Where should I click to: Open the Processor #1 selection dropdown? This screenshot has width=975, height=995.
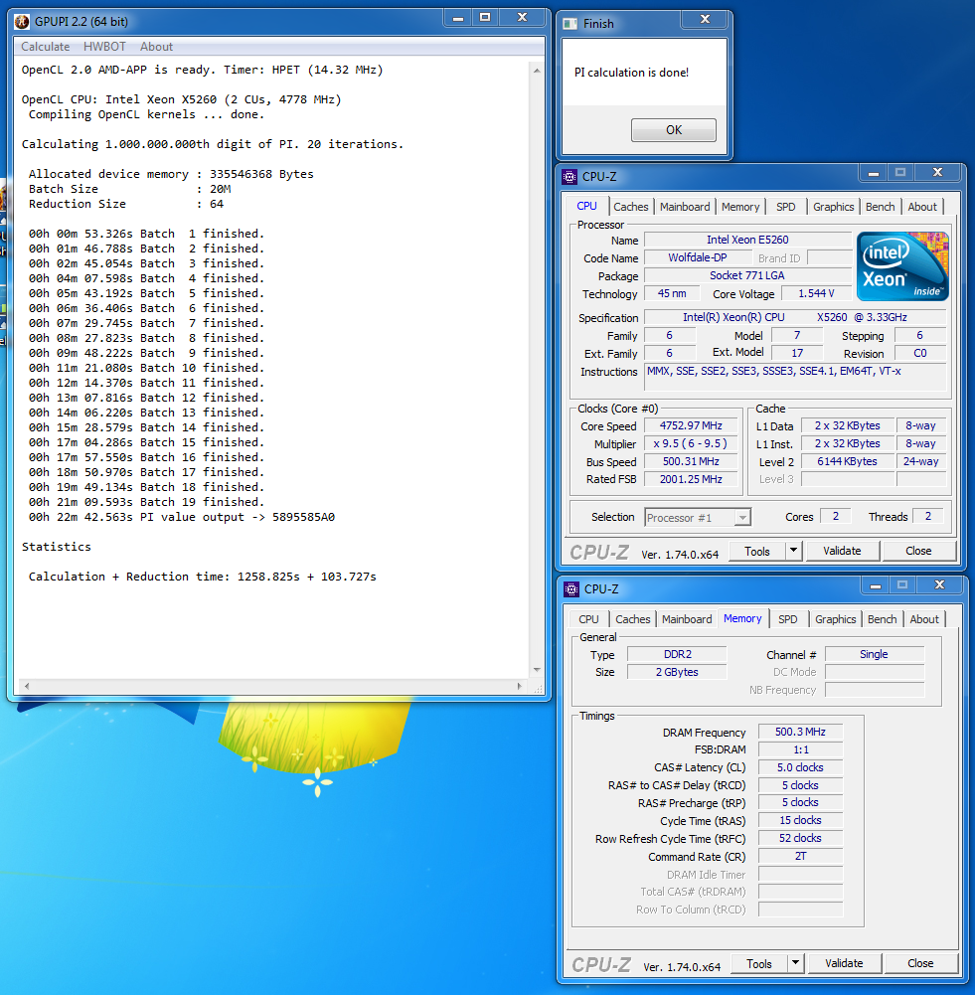pos(698,518)
